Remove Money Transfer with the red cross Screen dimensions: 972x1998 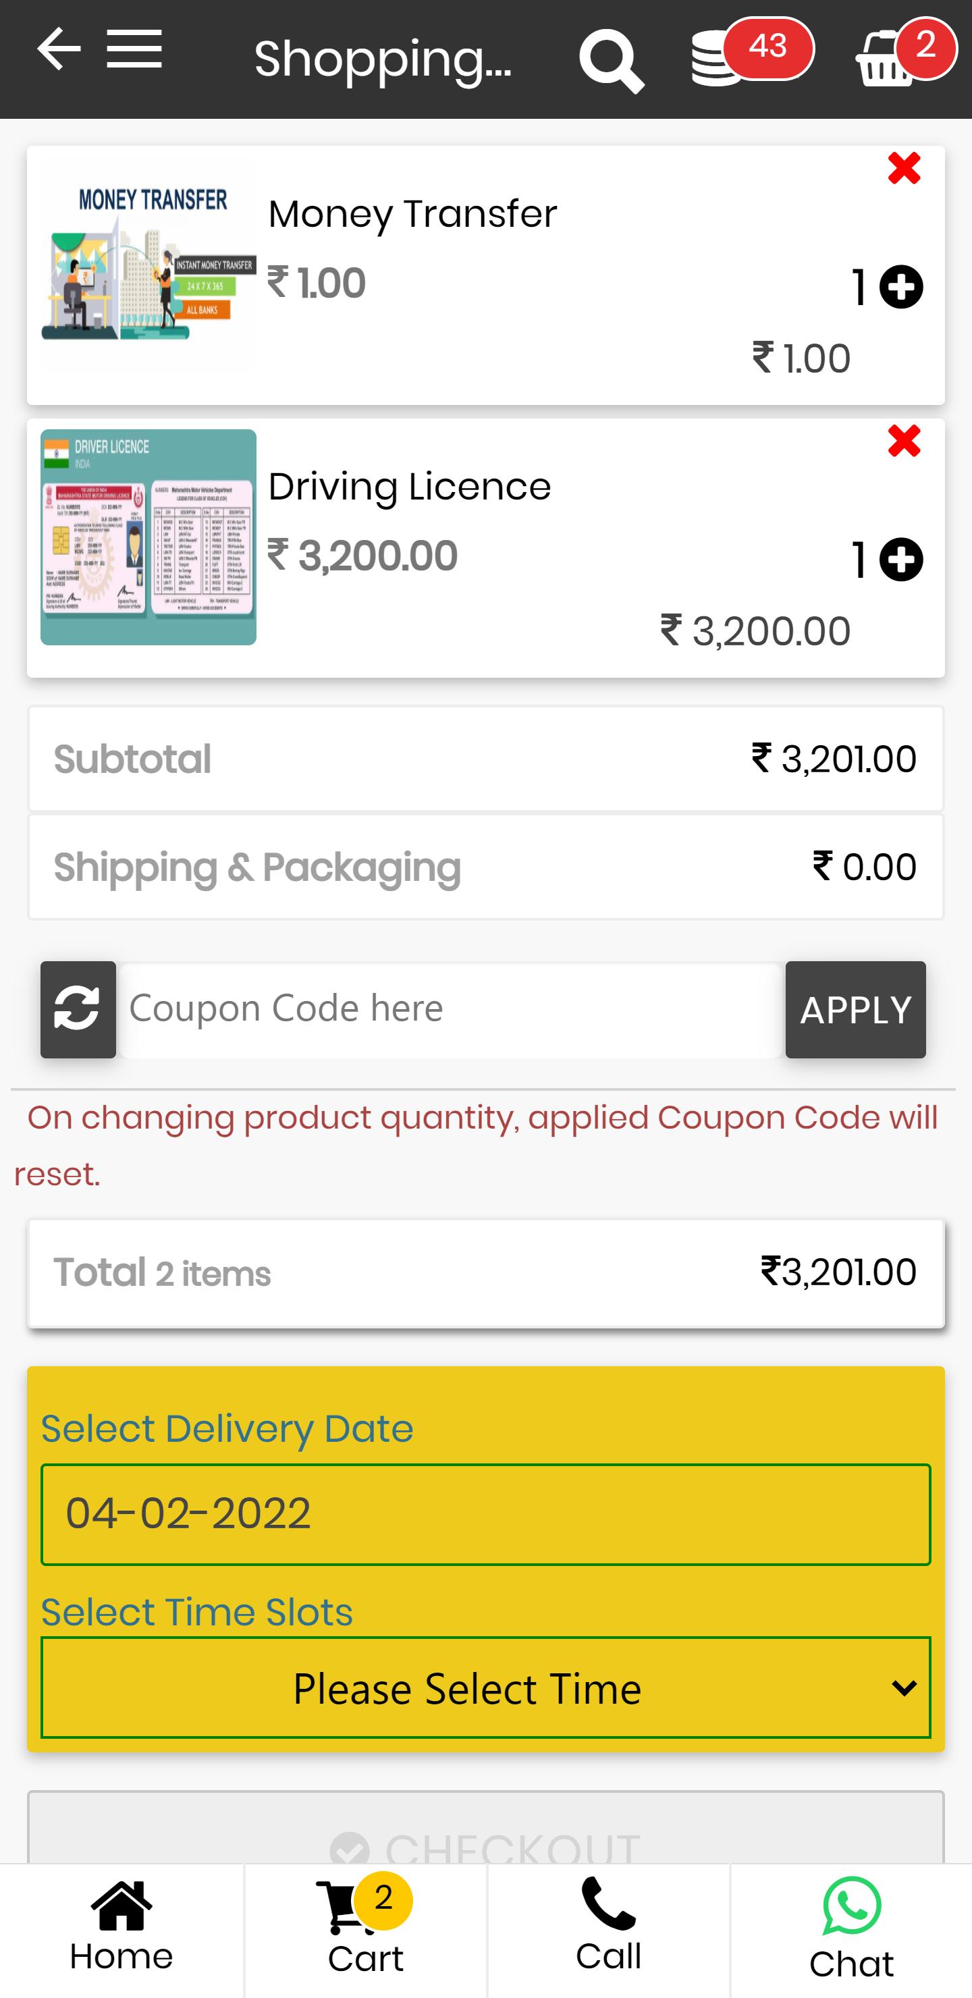pos(904,168)
